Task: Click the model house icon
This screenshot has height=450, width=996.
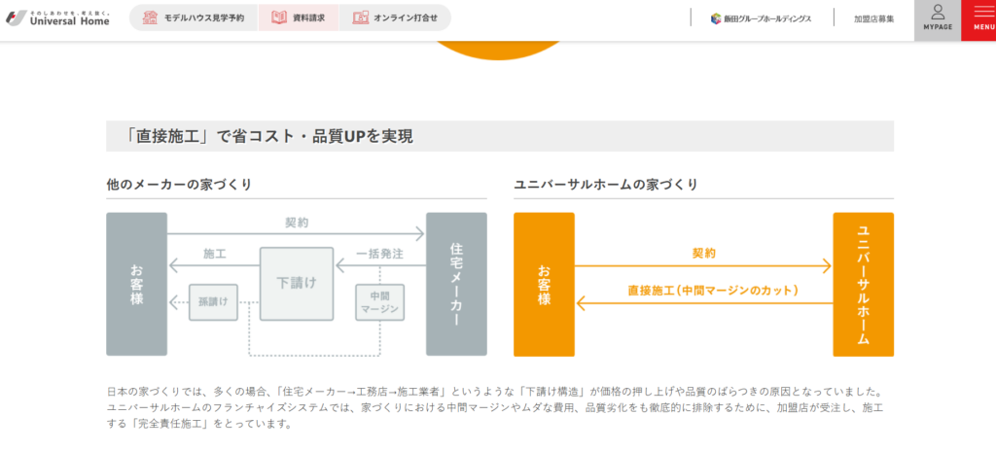Action: [x=150, y=17]
